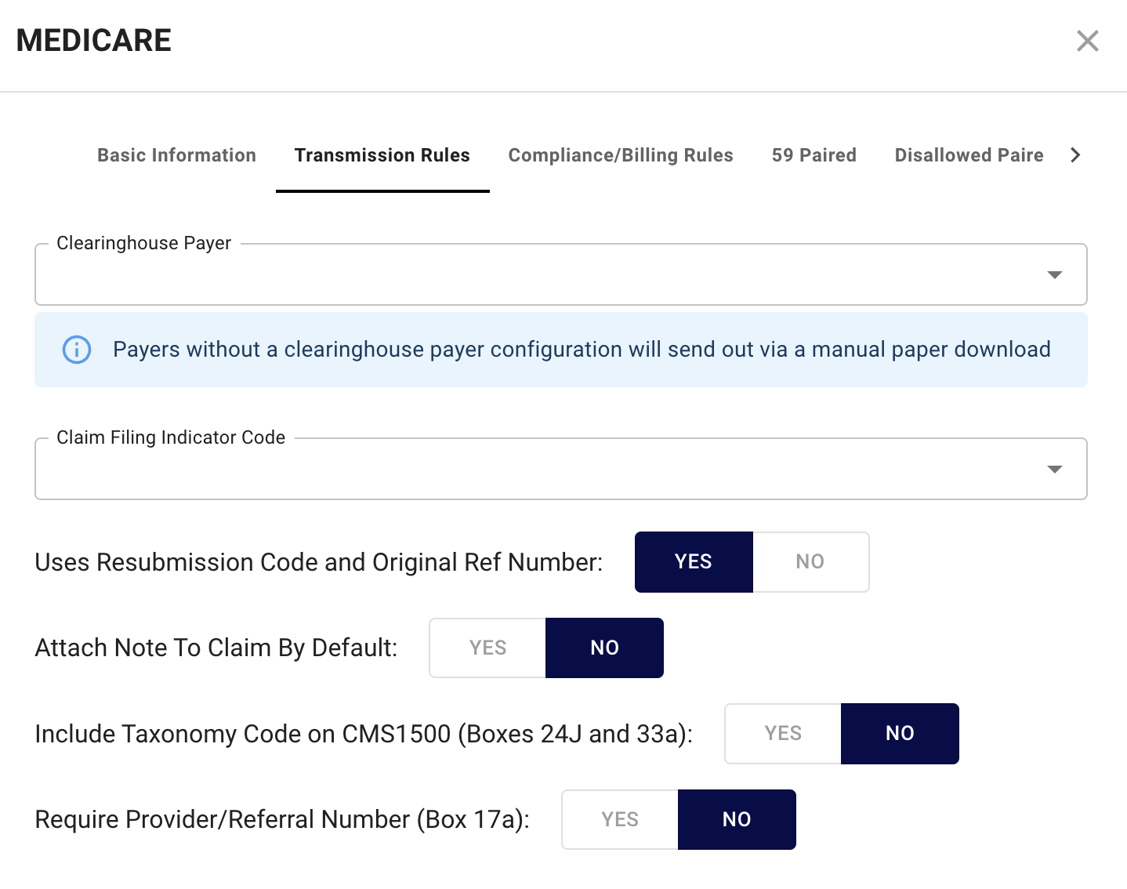Click inside the Clearinghouse Payer field

[x=561, y=274]
